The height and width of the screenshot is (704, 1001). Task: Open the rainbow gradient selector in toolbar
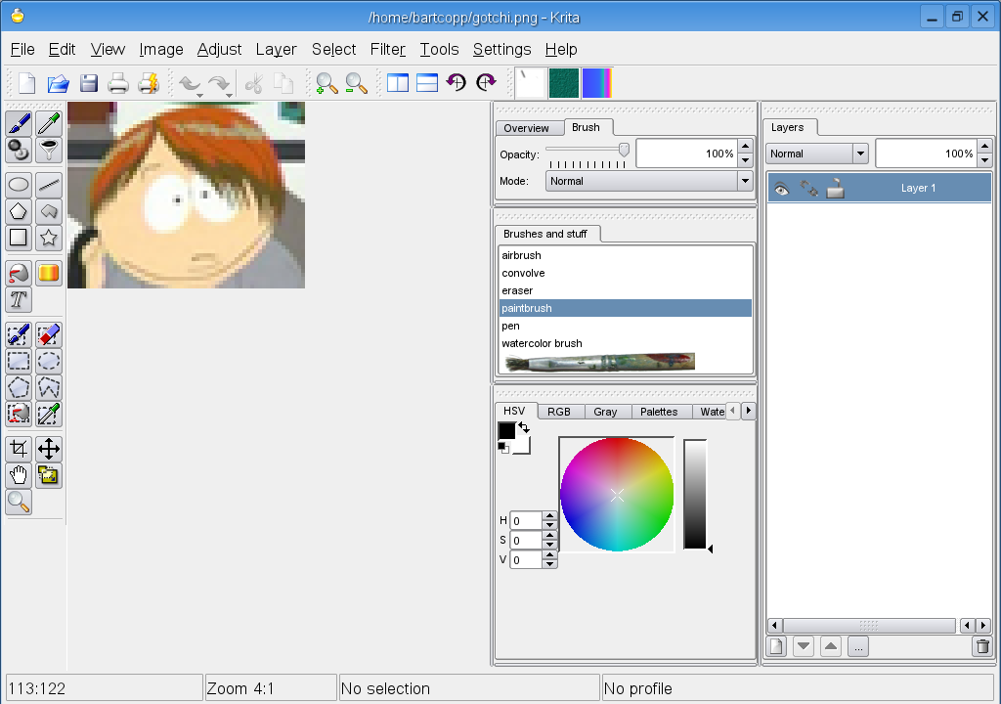(x=597, y=83)
